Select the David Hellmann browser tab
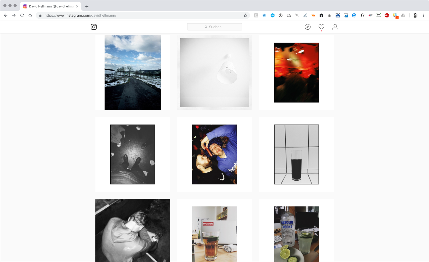The image size is (429, 262). pyautogui.click(x=51, y=6)
